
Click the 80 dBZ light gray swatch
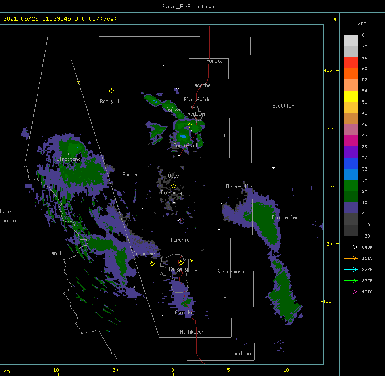click(x=351, y=40)
